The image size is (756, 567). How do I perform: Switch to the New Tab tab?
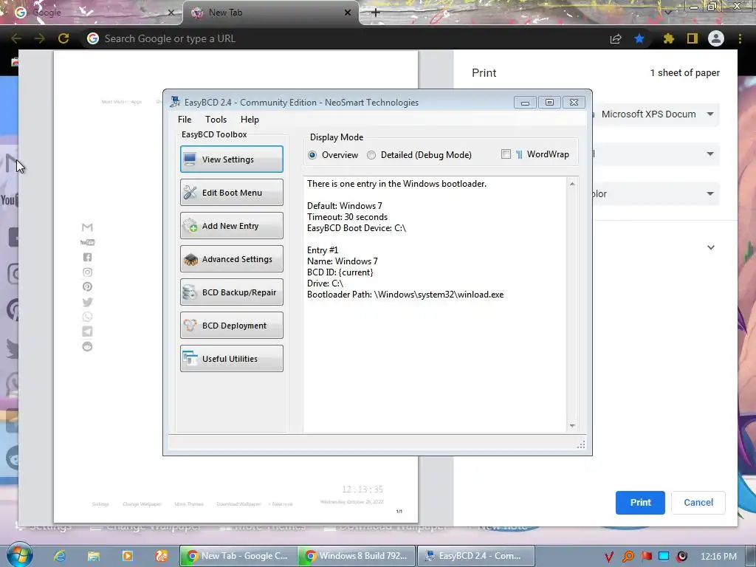coord(270,13)
